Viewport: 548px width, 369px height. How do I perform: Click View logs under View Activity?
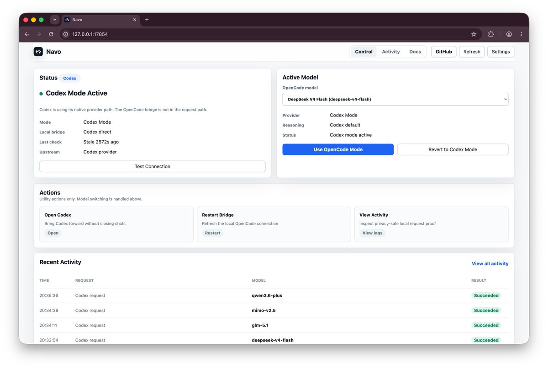372,233
